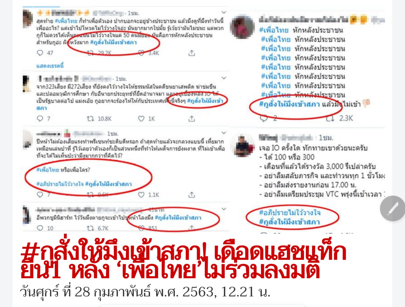
Task: Retweet the post with 10.8K retweets
Action: click(x=90, y=119)
